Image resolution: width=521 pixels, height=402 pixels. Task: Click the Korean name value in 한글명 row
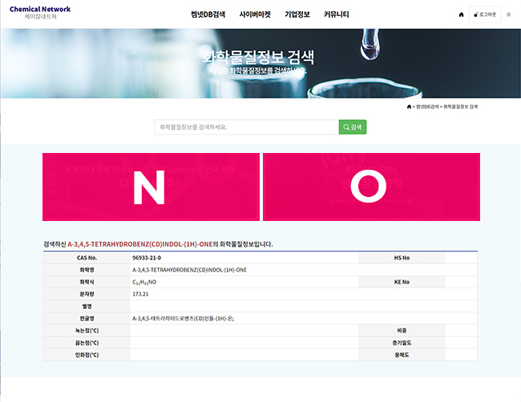(183, 319)
